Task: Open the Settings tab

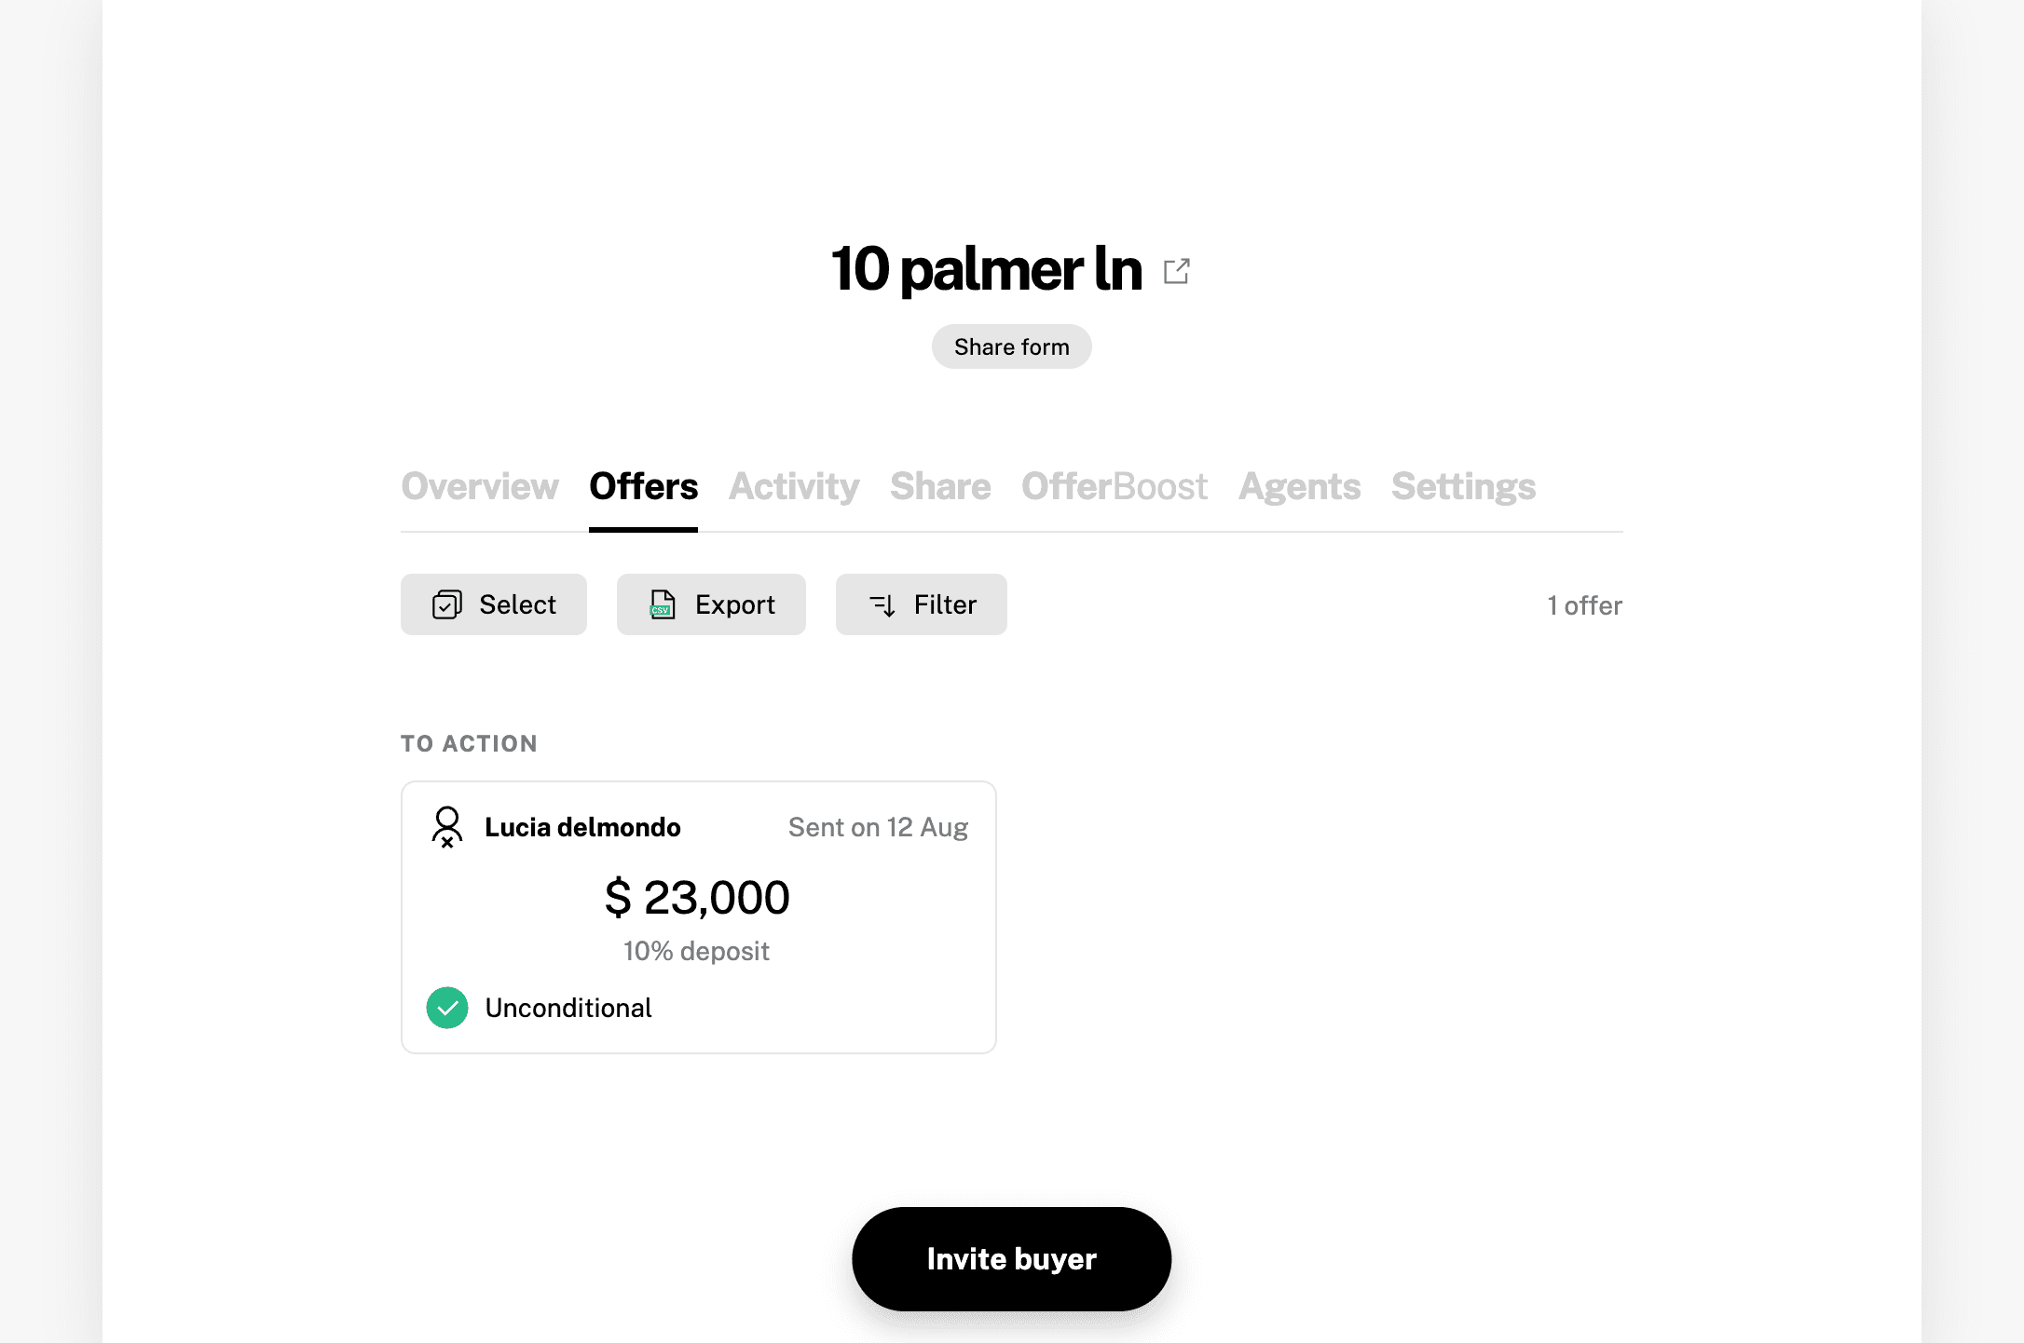Action: [1463, 484]
